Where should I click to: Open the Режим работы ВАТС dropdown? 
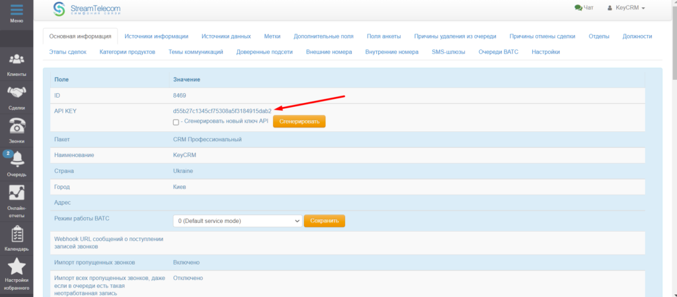[x=237, y=220]
